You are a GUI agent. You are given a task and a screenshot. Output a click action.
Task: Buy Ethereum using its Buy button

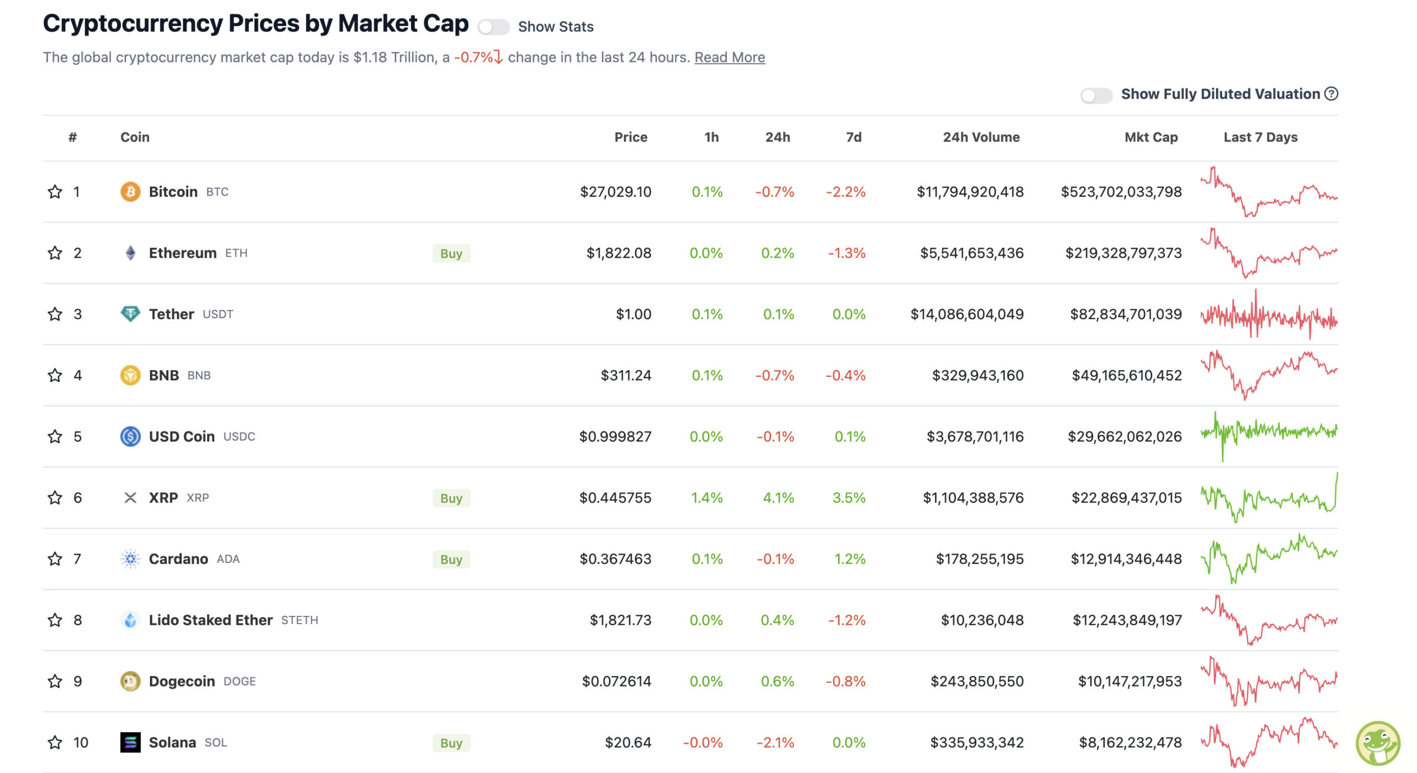pos(451,253)
